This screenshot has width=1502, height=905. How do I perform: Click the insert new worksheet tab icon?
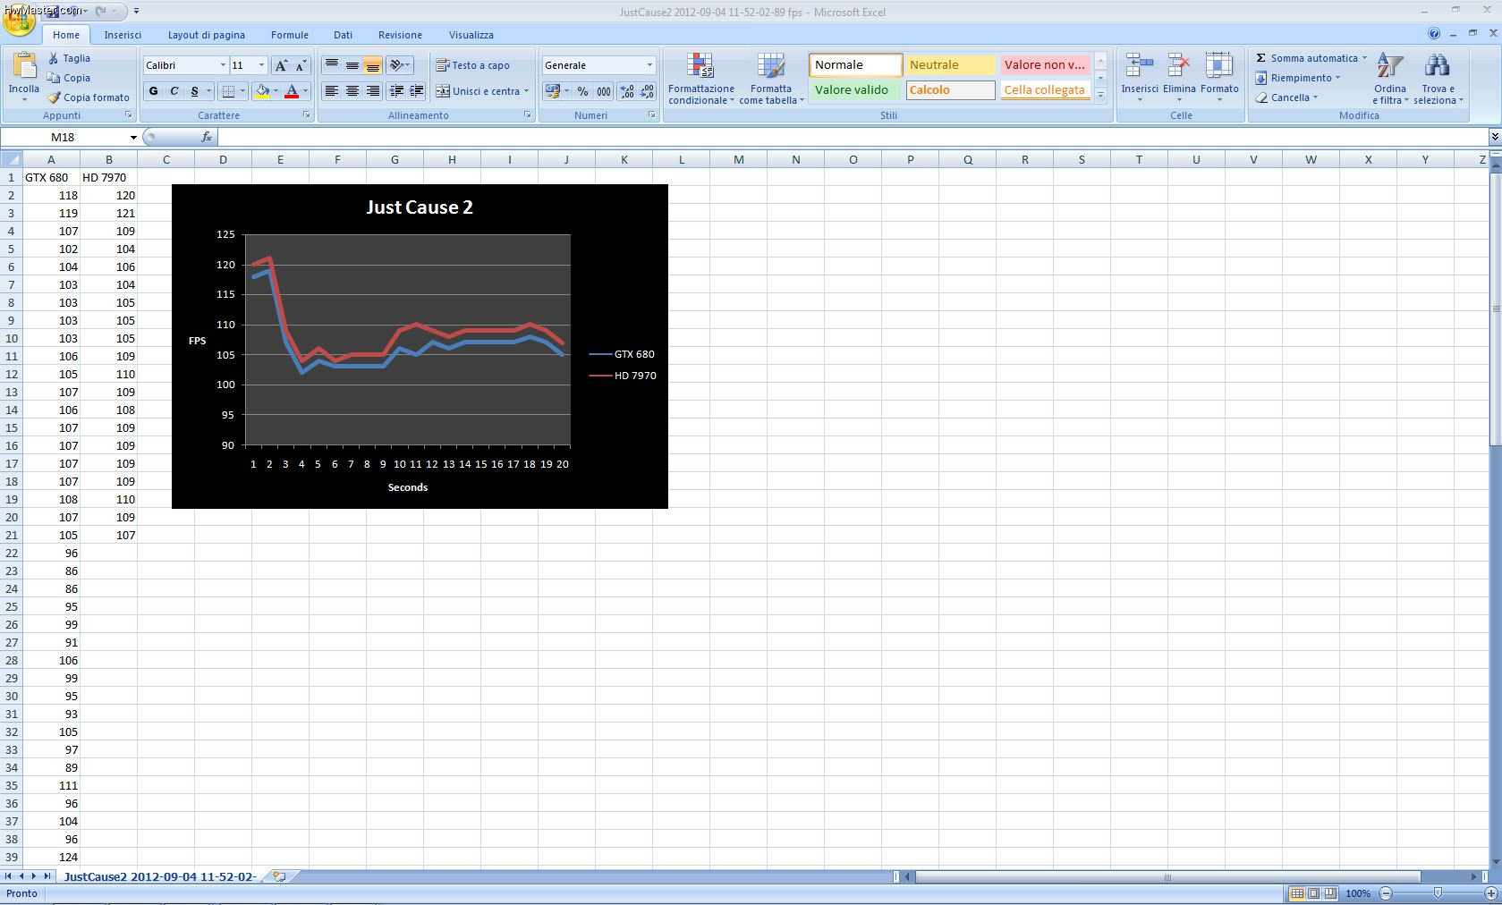click(279, 876)
